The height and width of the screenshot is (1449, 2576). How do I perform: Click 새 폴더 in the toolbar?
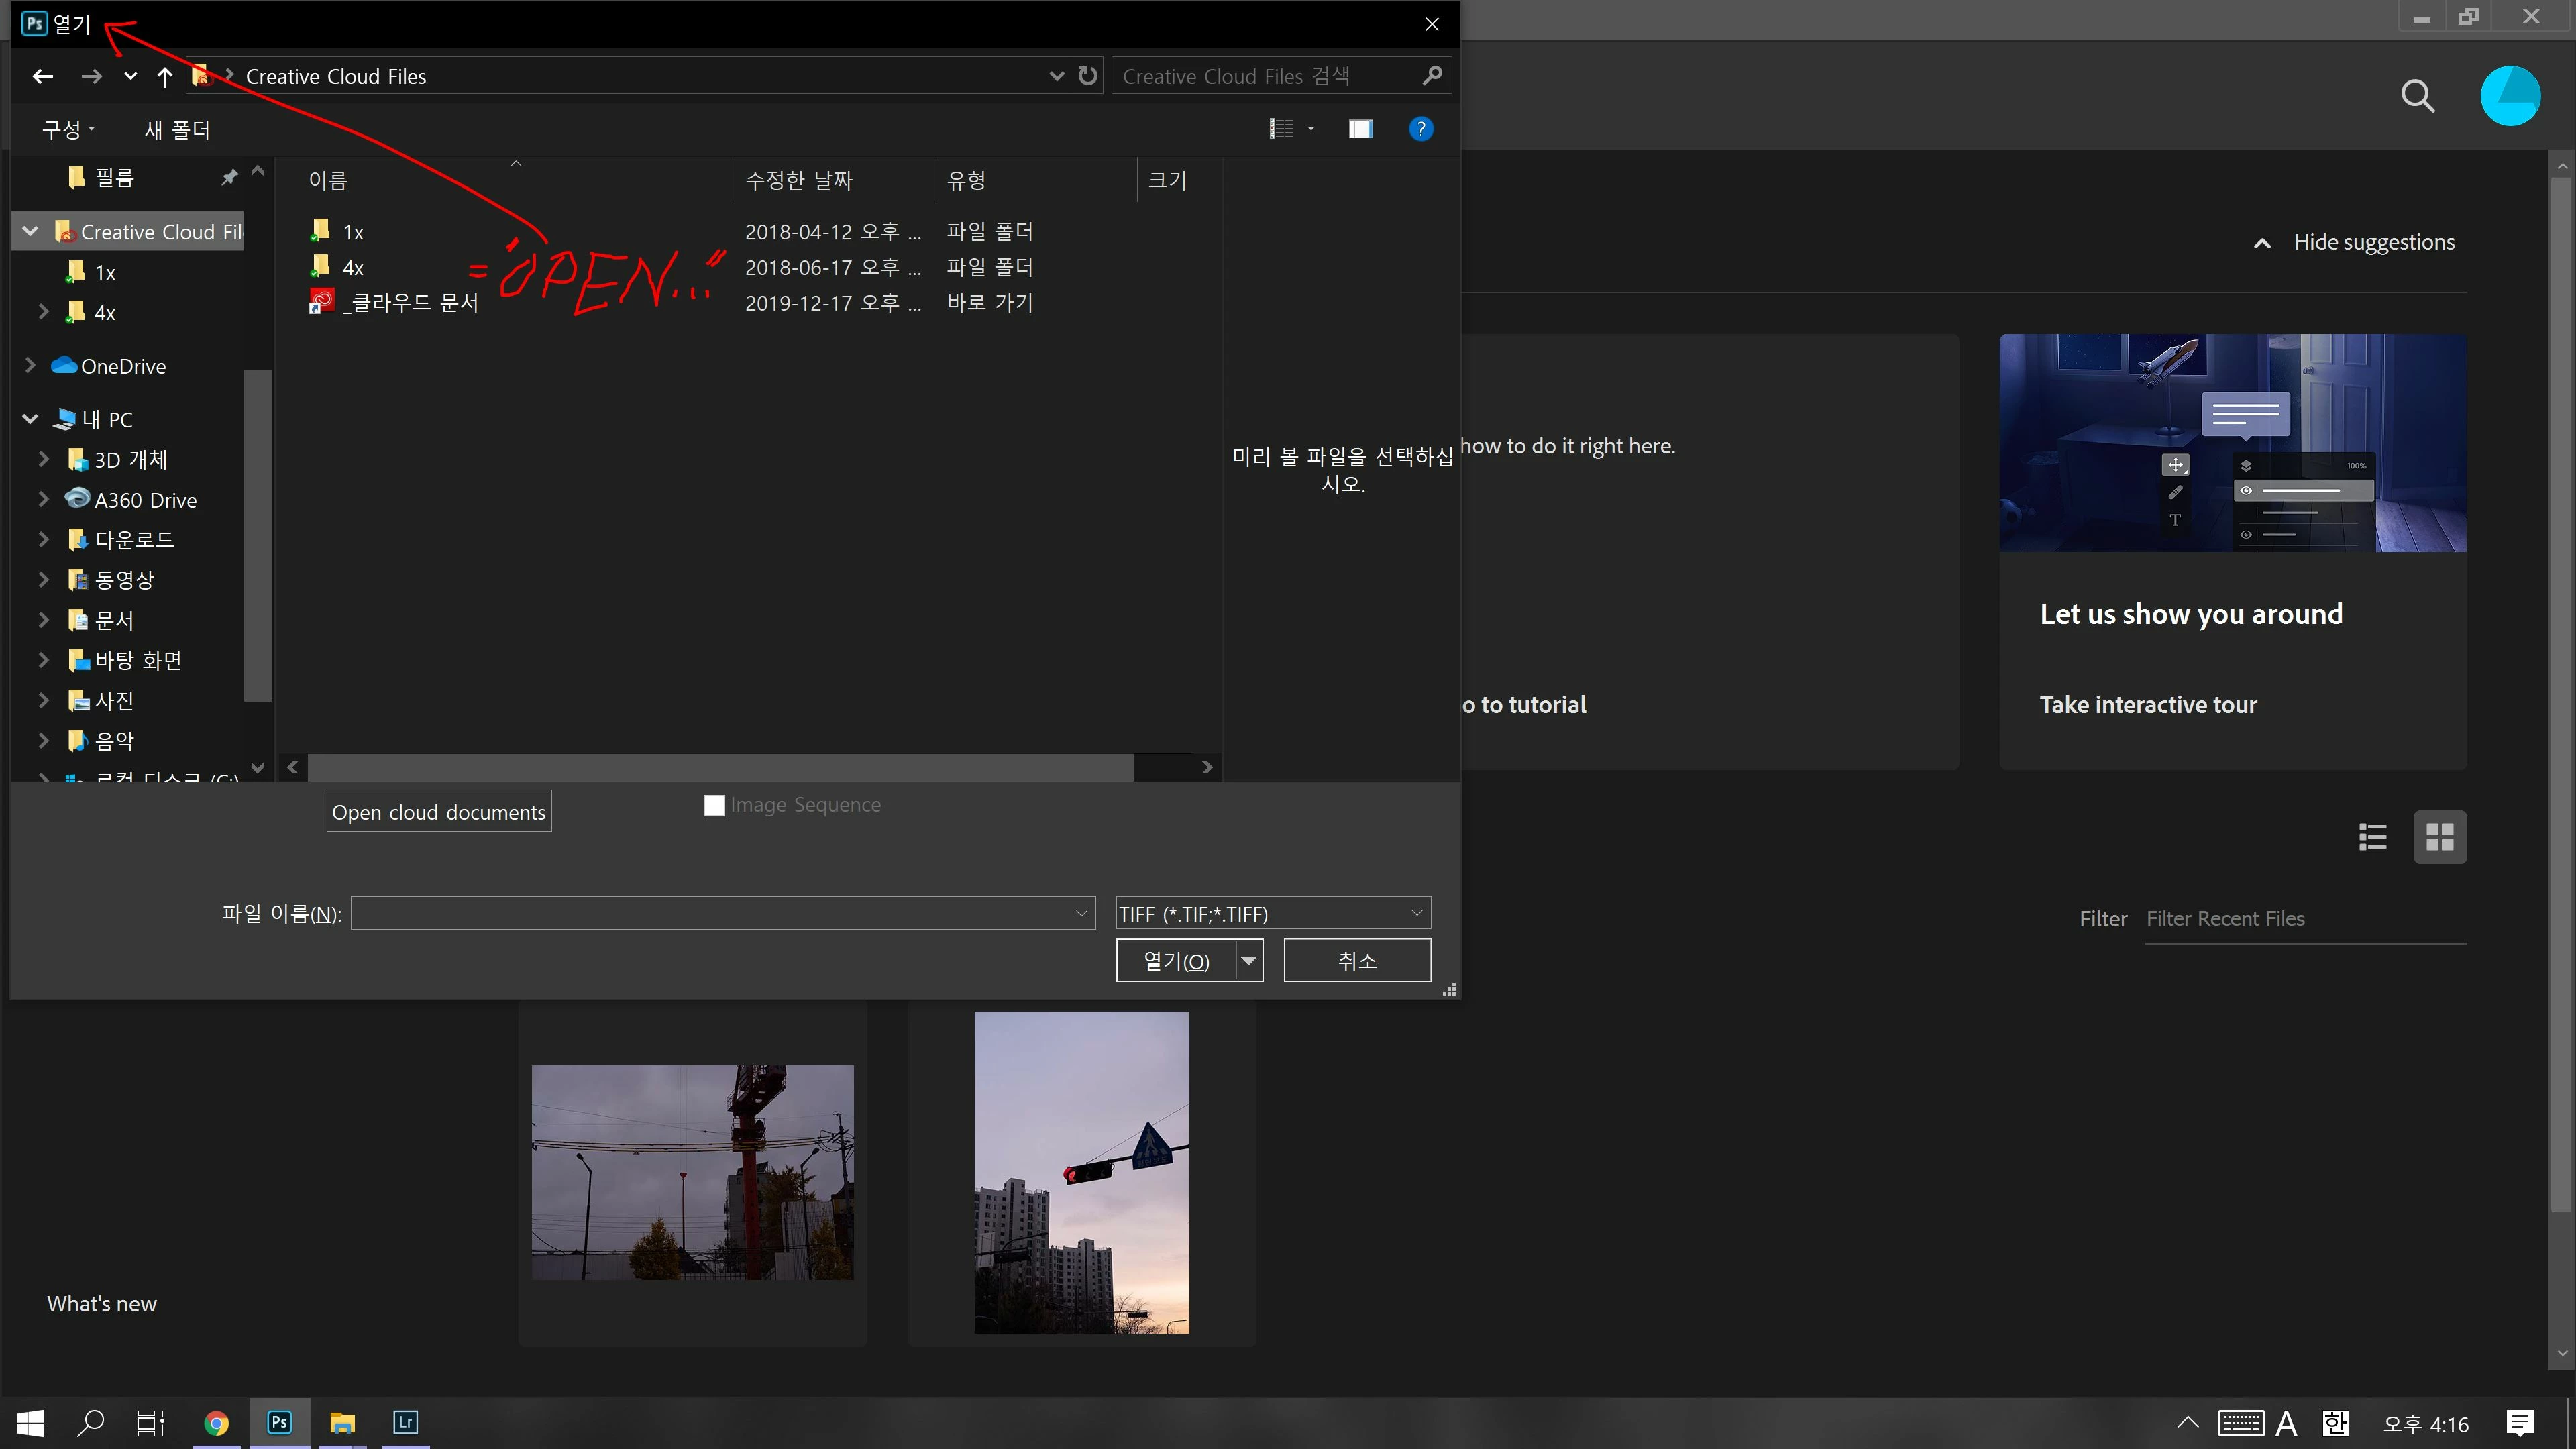pos(177,130)
